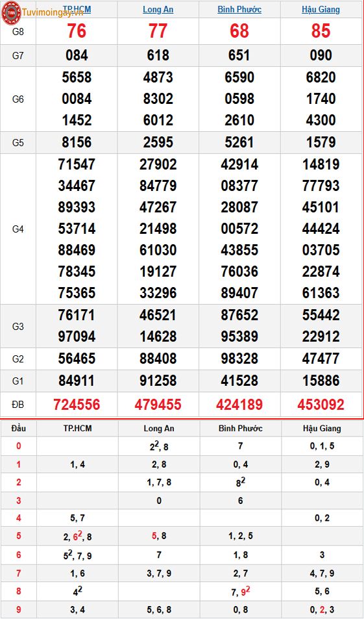364x619 pixels.
Task: Open the Bình Phước province link
Action: (x=239, y=9)
